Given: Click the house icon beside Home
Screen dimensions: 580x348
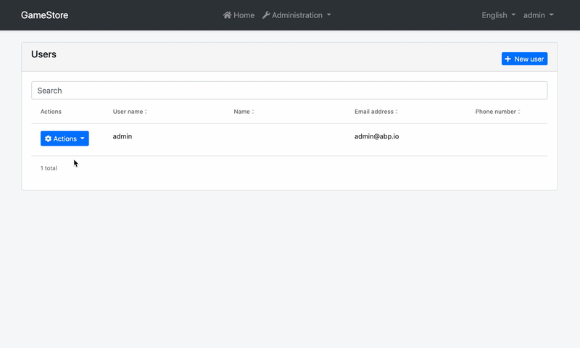Looking at the screenshot, I should point(227,15).
